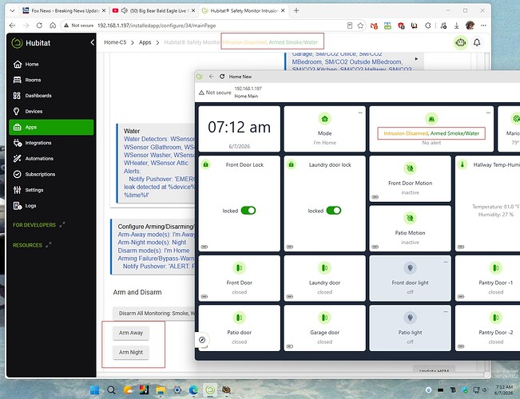Open File Explorer from the taskbar
This screenshot has height=399, width=520.
click(x=161, y=389)
